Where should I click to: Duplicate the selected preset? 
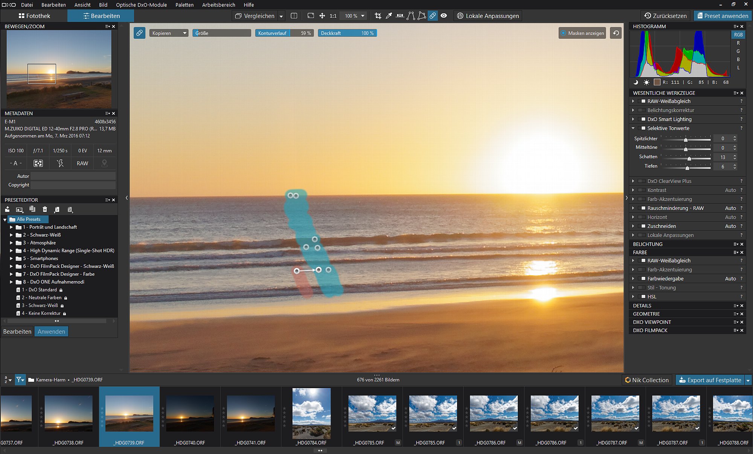click(32, 209)
